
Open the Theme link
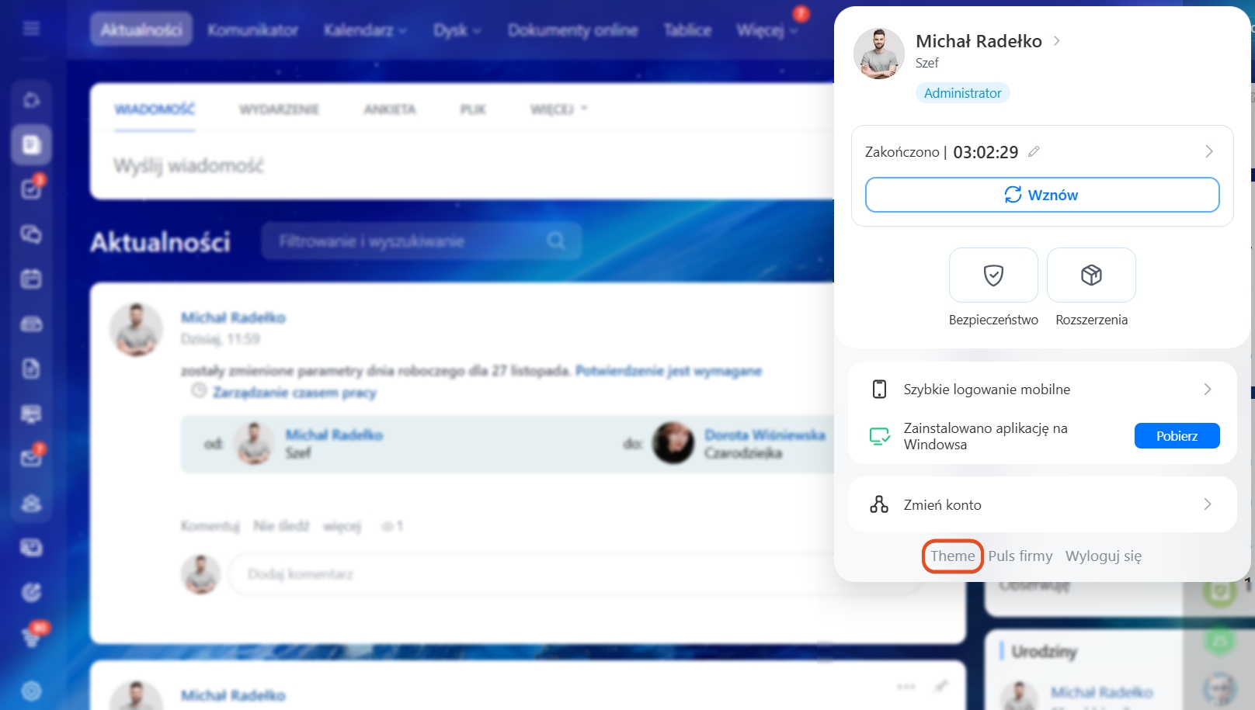[x=952, y=556]
